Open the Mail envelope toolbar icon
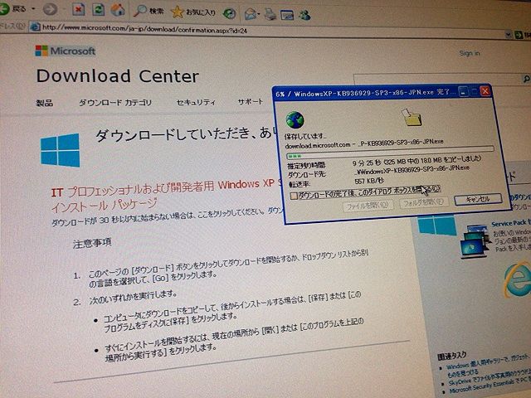 [x=251, y=14]
